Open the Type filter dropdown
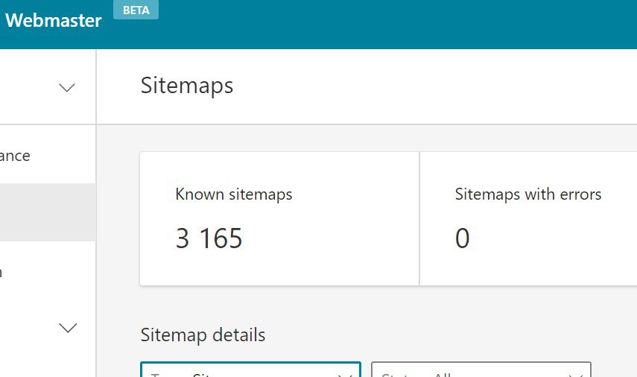Image resolution: width=637 pixels, height=377 pixels. [250, 370]
